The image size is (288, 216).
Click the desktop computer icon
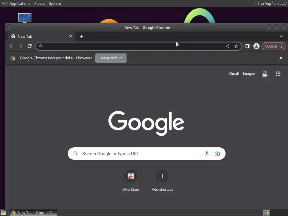pyautogui.click(x=25, y=18)
